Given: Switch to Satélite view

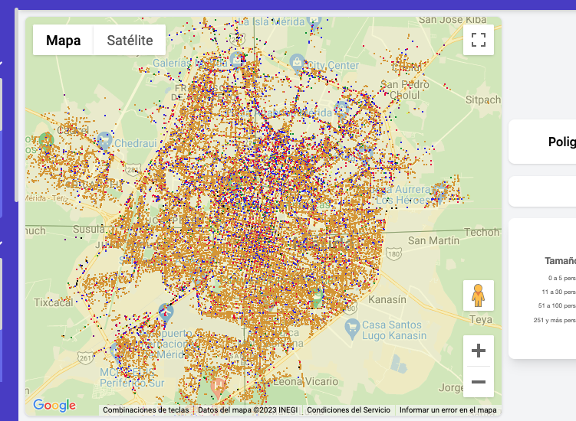Looking at the screenshot, I should click(130, 41).
